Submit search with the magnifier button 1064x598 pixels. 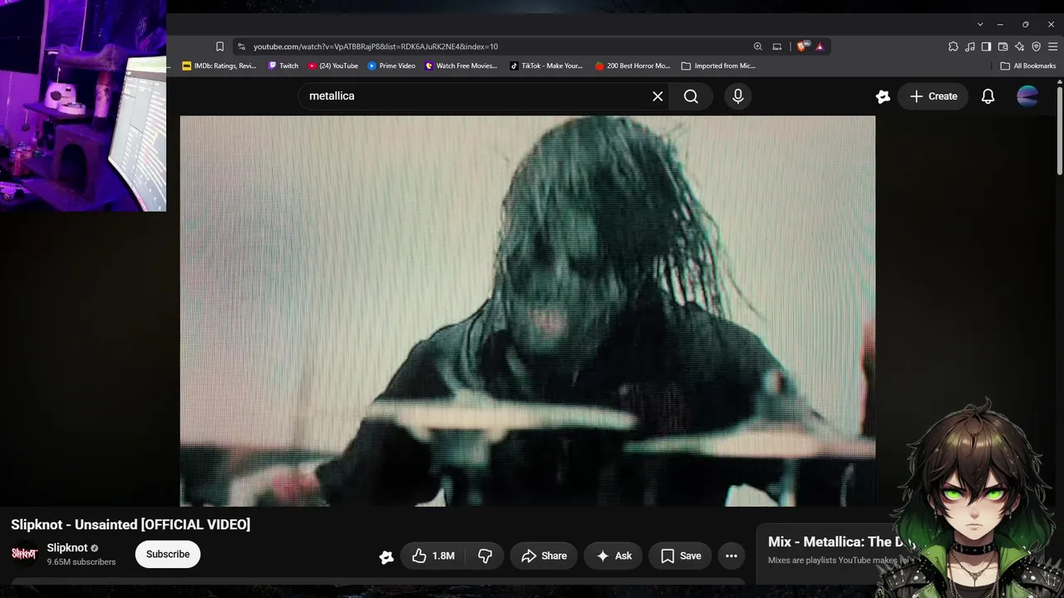[691, 96]
